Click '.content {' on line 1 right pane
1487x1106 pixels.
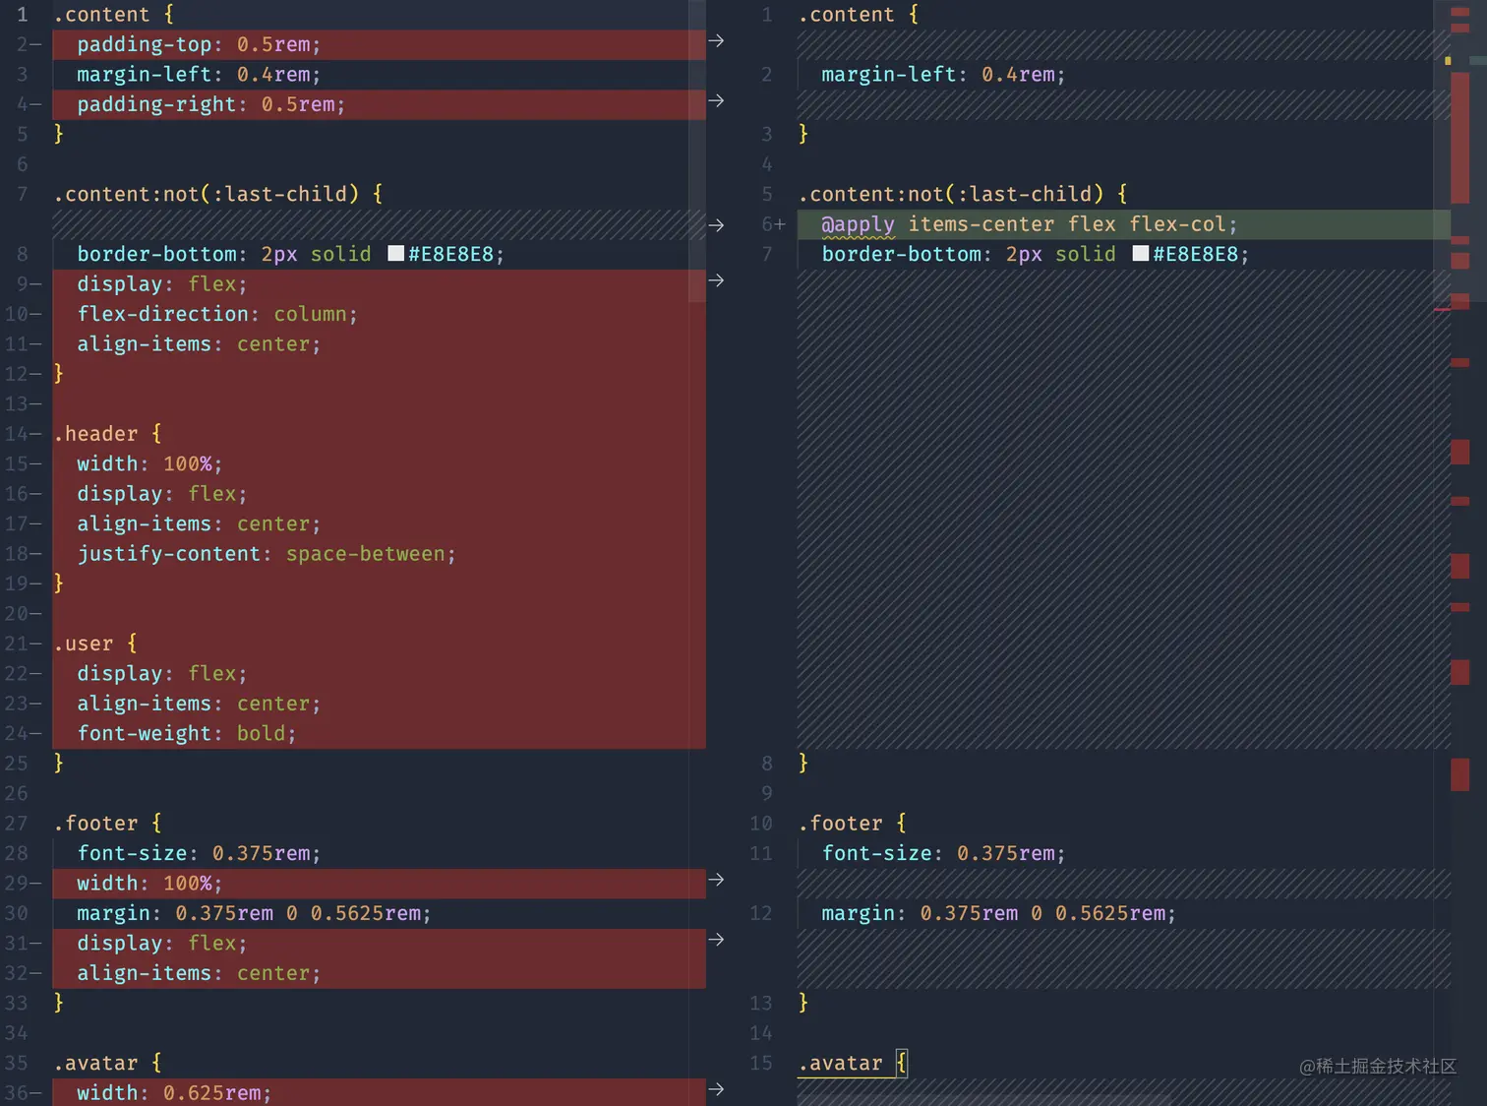click(858, 15)
